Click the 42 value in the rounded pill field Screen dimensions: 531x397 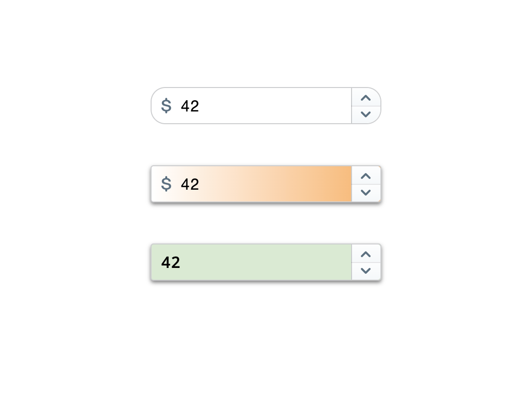190,106
